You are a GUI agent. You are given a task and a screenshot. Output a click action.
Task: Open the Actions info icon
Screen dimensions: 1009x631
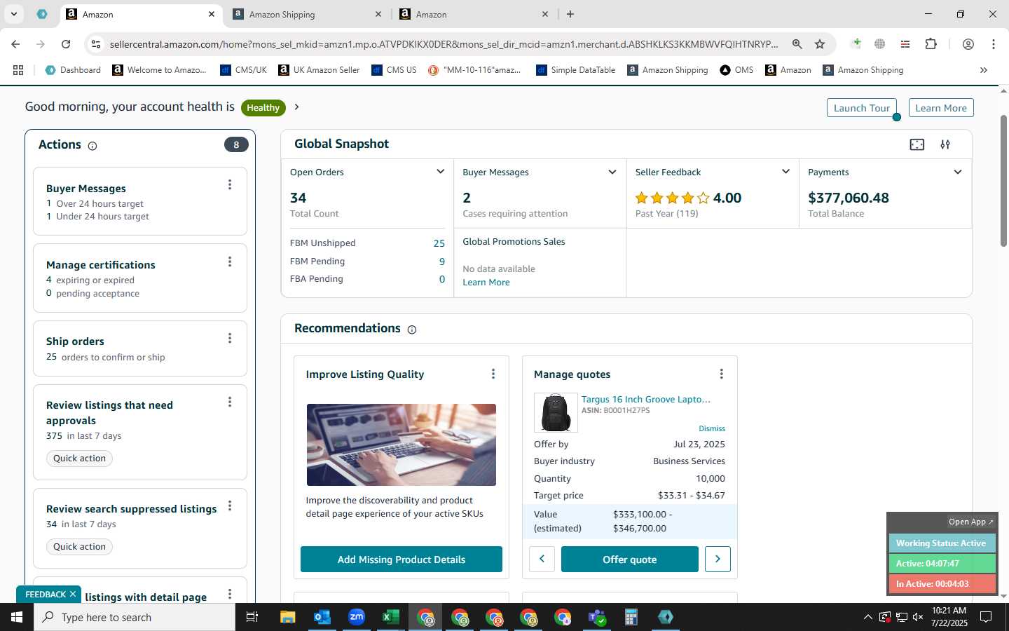tap(92, 146)
